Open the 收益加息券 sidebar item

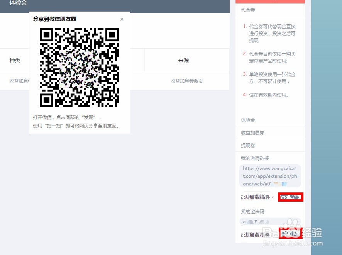(270, 133)
